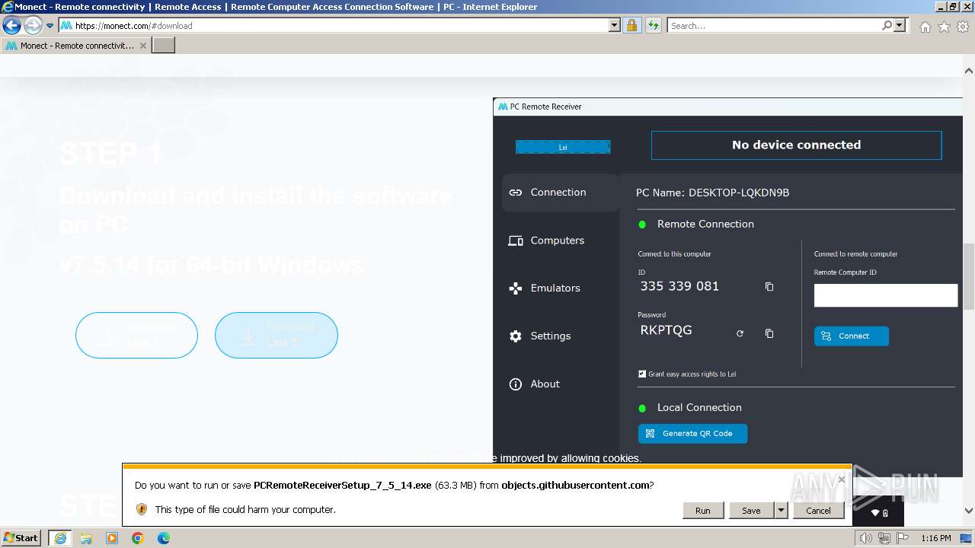Select the Monect - Remote connectivity tab
Image resolution: width=975 pixels, height=548 pixels.
(76, 46)
